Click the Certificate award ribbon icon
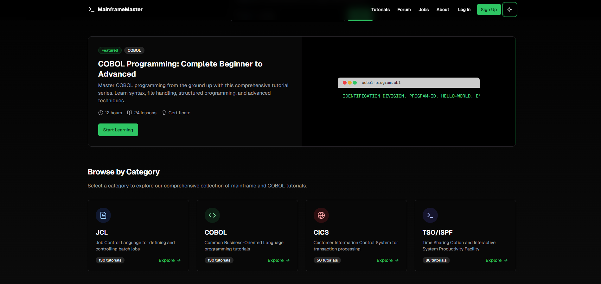This screenshot has height=284, width=601. [164, 113]
